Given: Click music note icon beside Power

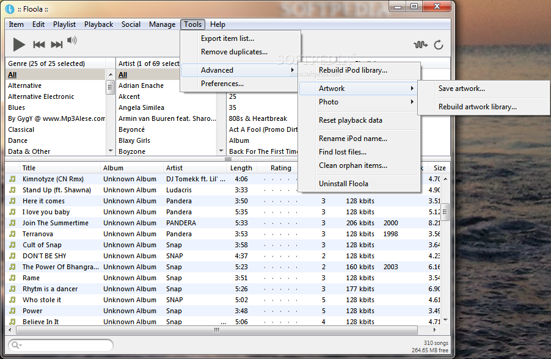Looking at the screenshot, I should click(12, 311).
